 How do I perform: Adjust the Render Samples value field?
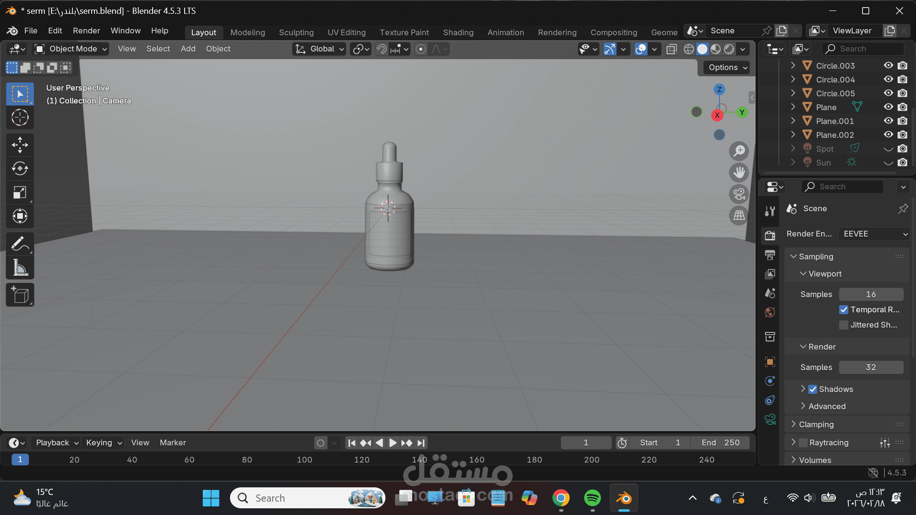coord(871,368)
